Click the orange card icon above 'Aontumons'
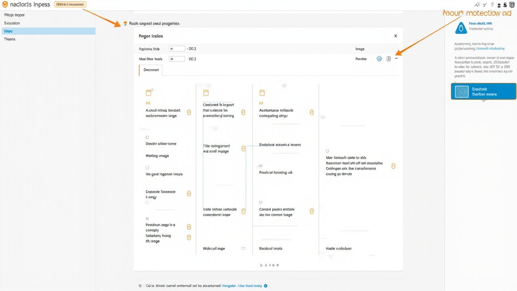 (x=262, y=93)
